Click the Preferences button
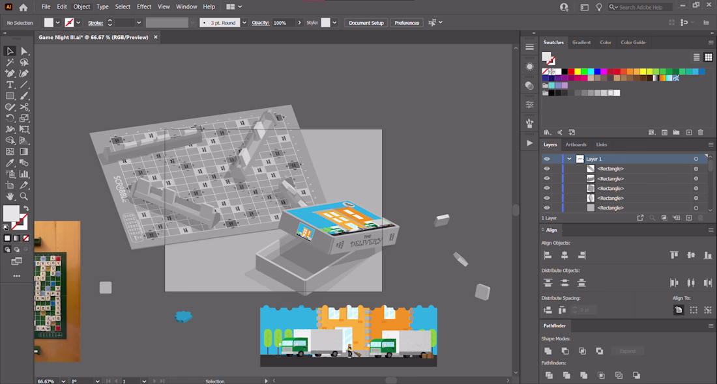 point(407,23)
